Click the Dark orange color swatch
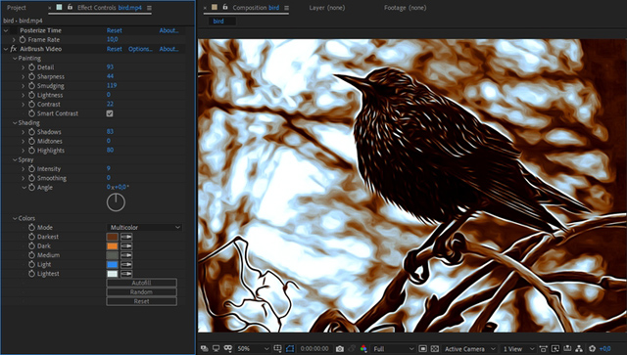Screen dimensions: 627x355 pos(113,246)
